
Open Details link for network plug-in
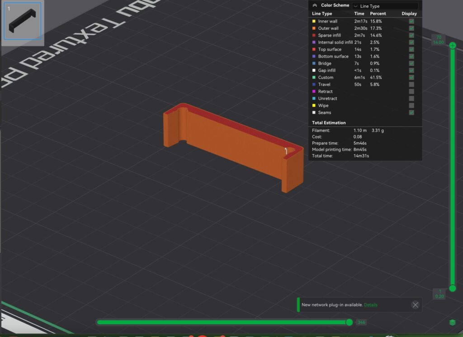pyautogui.click(x=370, y=305)
